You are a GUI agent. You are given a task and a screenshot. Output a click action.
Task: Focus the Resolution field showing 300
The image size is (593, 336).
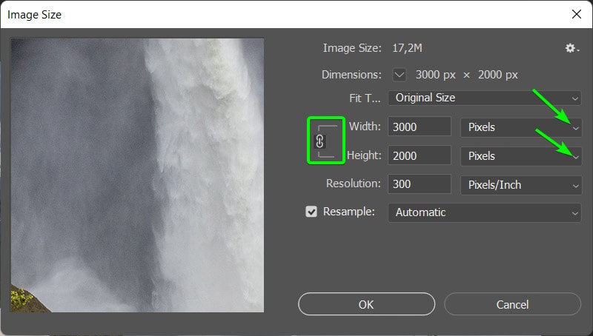419,184
